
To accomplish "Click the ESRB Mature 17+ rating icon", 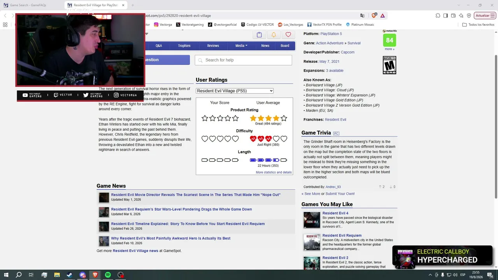I will 389,65.
